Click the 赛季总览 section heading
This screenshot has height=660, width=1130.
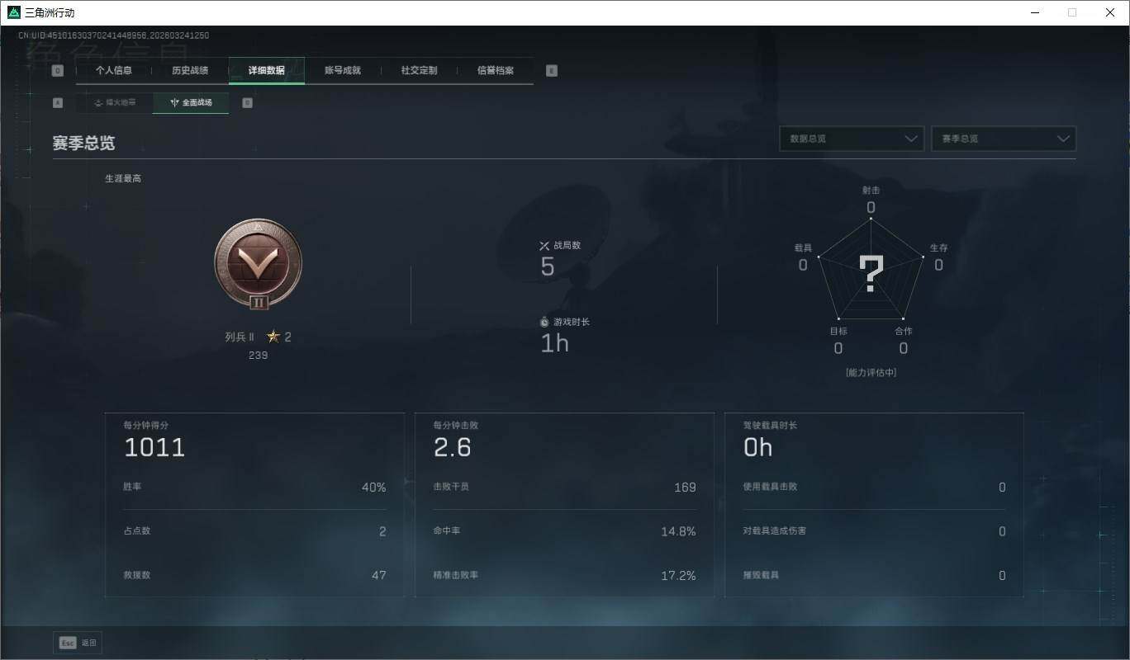[x=83, y=144]
